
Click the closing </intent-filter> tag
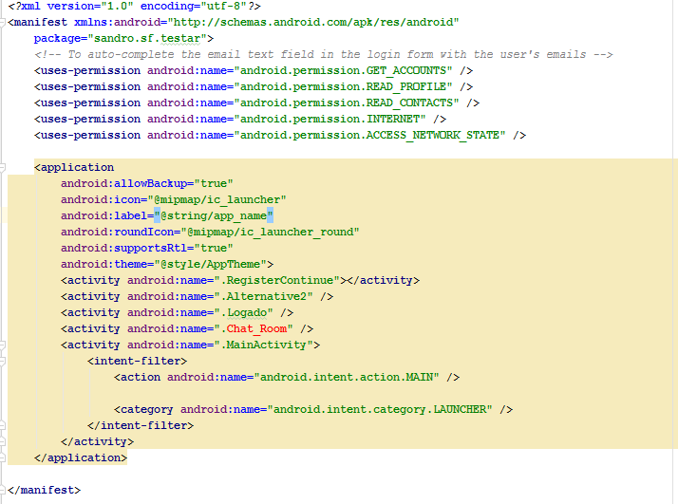pyautogui.click(x=141, y=426)
